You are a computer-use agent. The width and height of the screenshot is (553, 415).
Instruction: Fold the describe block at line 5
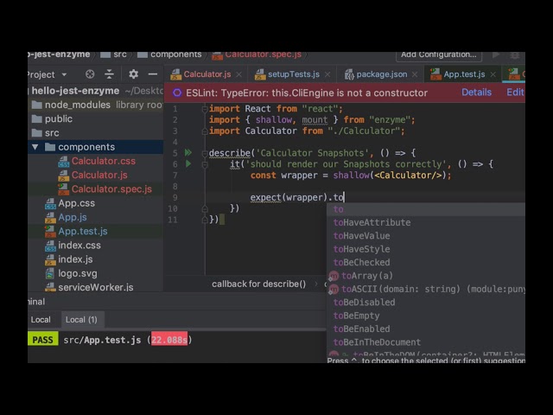(x=205, y=153)
